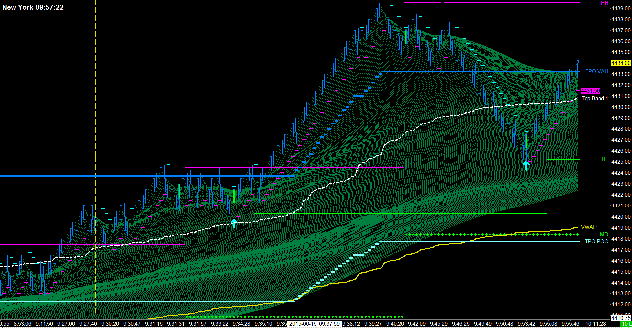632x328 pixels.
Task: Click price 4439.00 on the axis
Action: pos(621,8)
